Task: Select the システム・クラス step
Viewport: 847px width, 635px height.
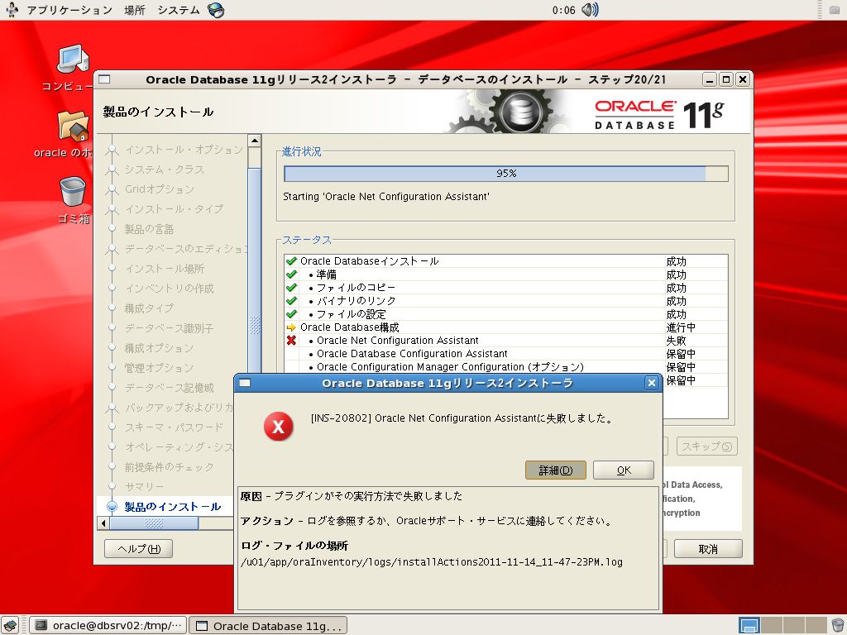Action: click(165, 169)
